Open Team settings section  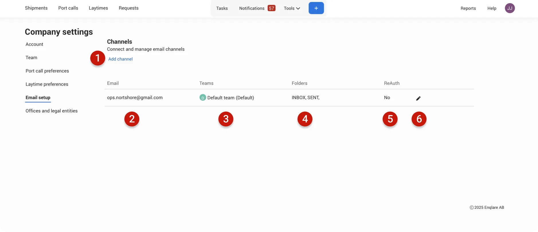pos(32,57)
